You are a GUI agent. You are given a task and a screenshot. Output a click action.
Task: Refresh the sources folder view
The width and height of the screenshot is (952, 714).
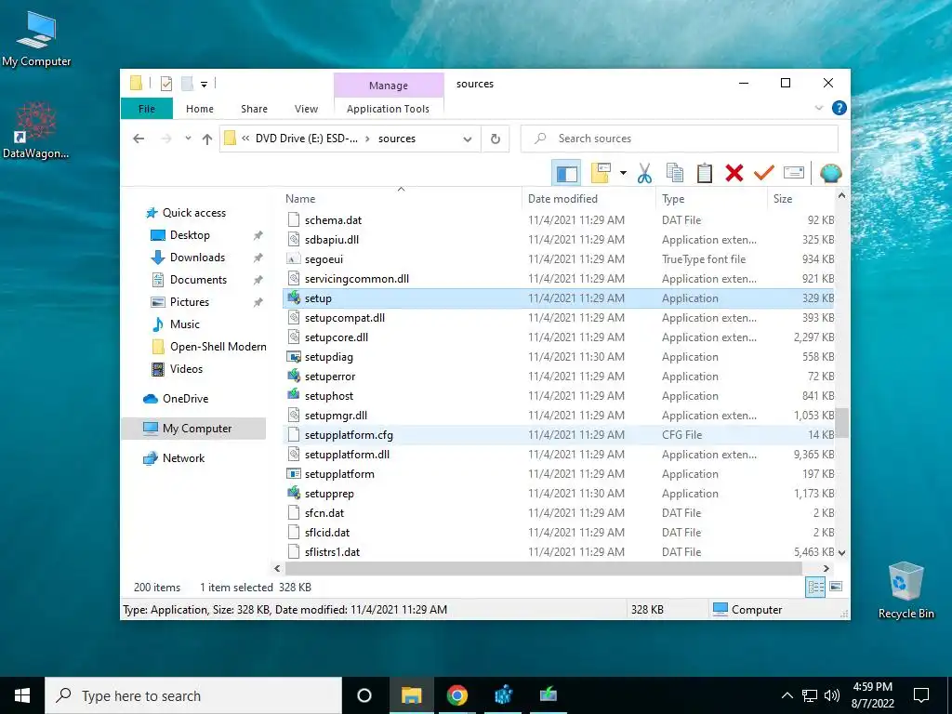pyautogui.click(x=496, y=139)
